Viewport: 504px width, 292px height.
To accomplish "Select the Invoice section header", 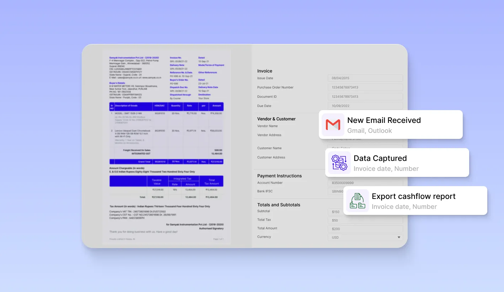I will point(264,71).
